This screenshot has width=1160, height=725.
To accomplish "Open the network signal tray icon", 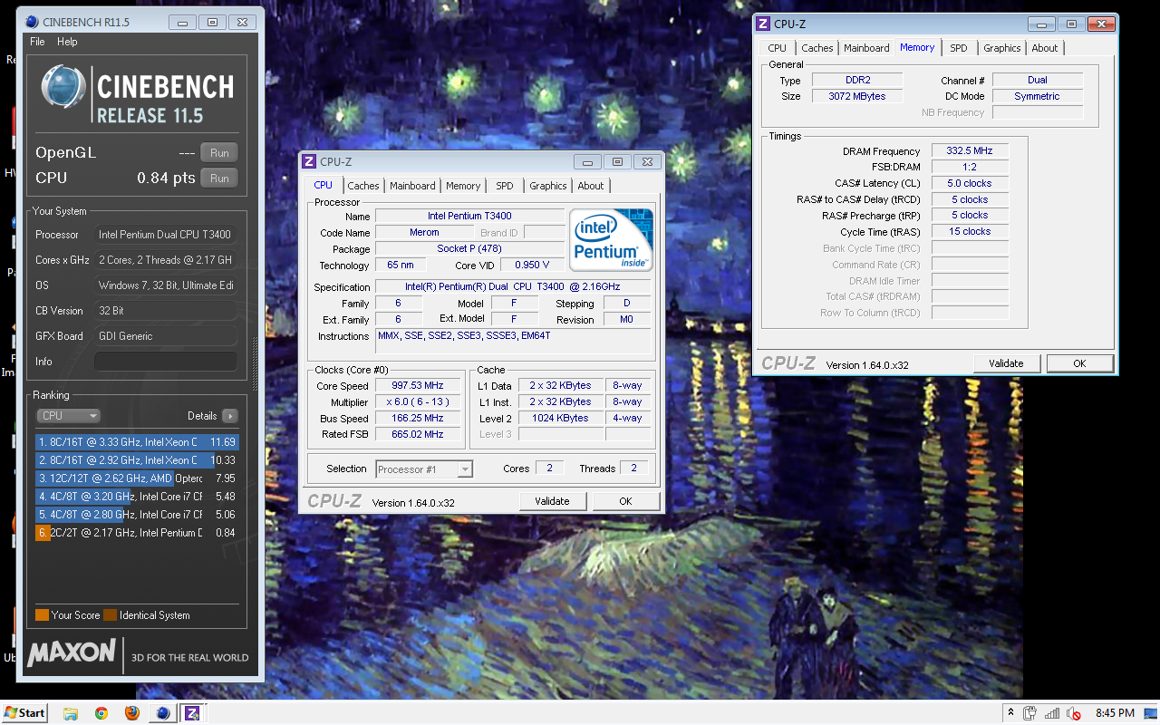I will (x=1052, y=713).
